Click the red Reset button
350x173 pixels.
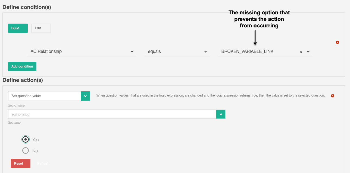coord(21,164)
